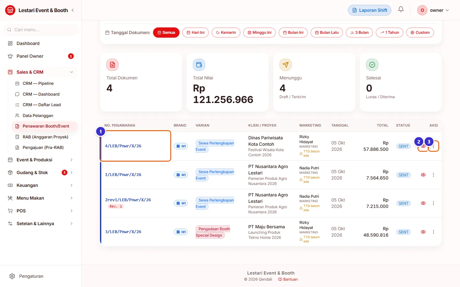Click the Pengaturan gear icon
The height and width of the screenshot is (287, 460).
(x=12, y=276)
